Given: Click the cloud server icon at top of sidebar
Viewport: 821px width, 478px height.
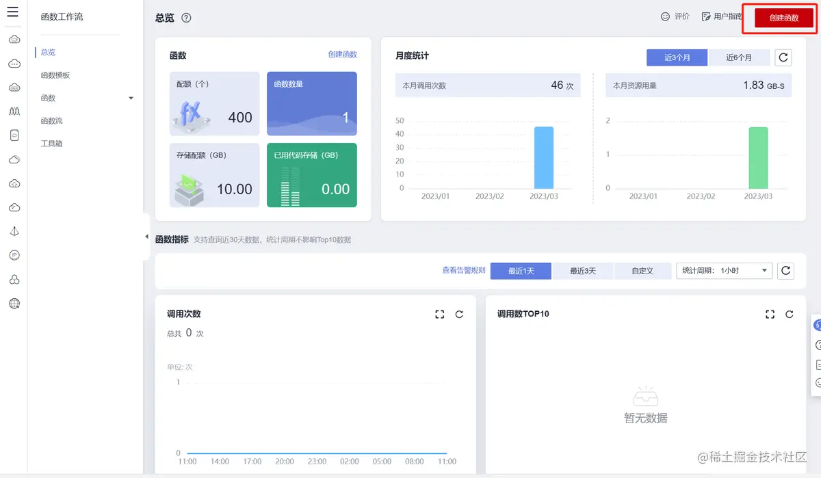Looking at the screenshot, I should coord(14,40).
